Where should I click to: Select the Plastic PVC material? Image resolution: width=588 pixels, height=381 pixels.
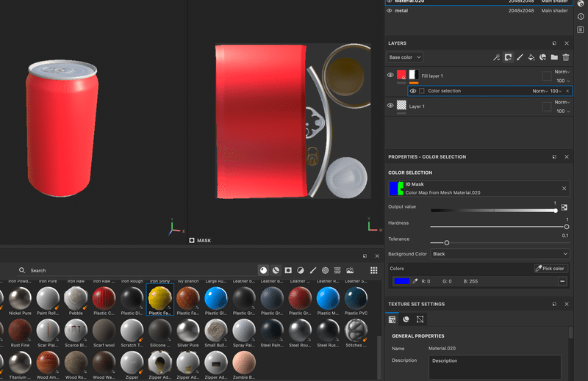point(356,300)
